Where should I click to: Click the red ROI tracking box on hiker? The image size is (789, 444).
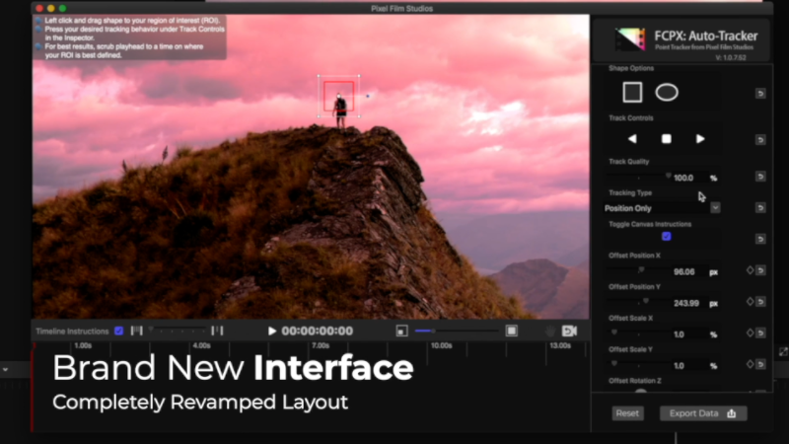click(338, 96)
